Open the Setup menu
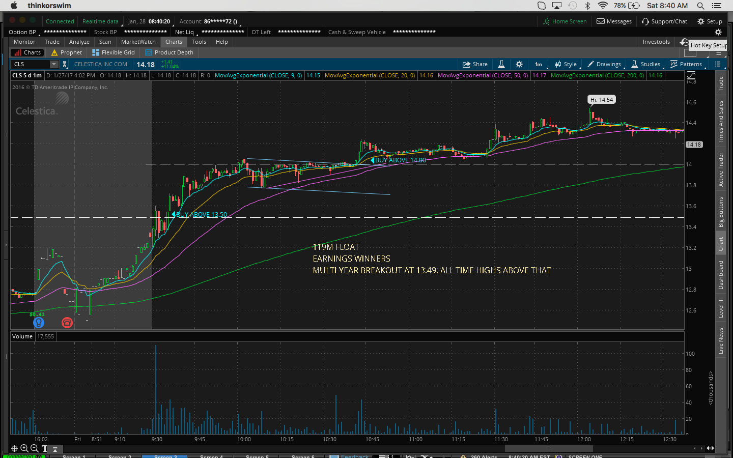Image resolution: width=733 pixels, height=458 pixels. point(710,21)
